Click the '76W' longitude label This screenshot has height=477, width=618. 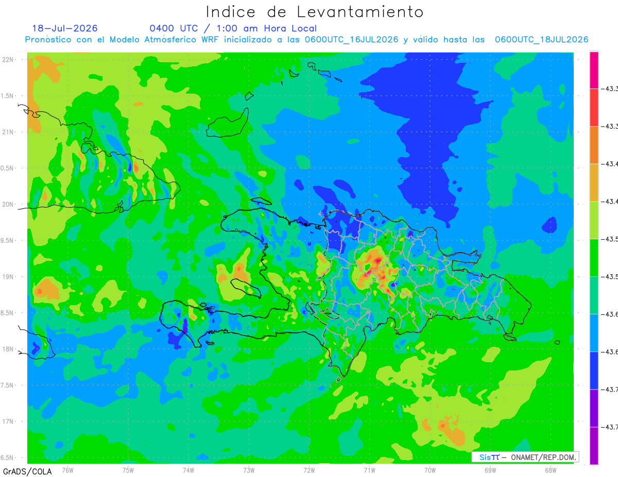click(67, 470)
